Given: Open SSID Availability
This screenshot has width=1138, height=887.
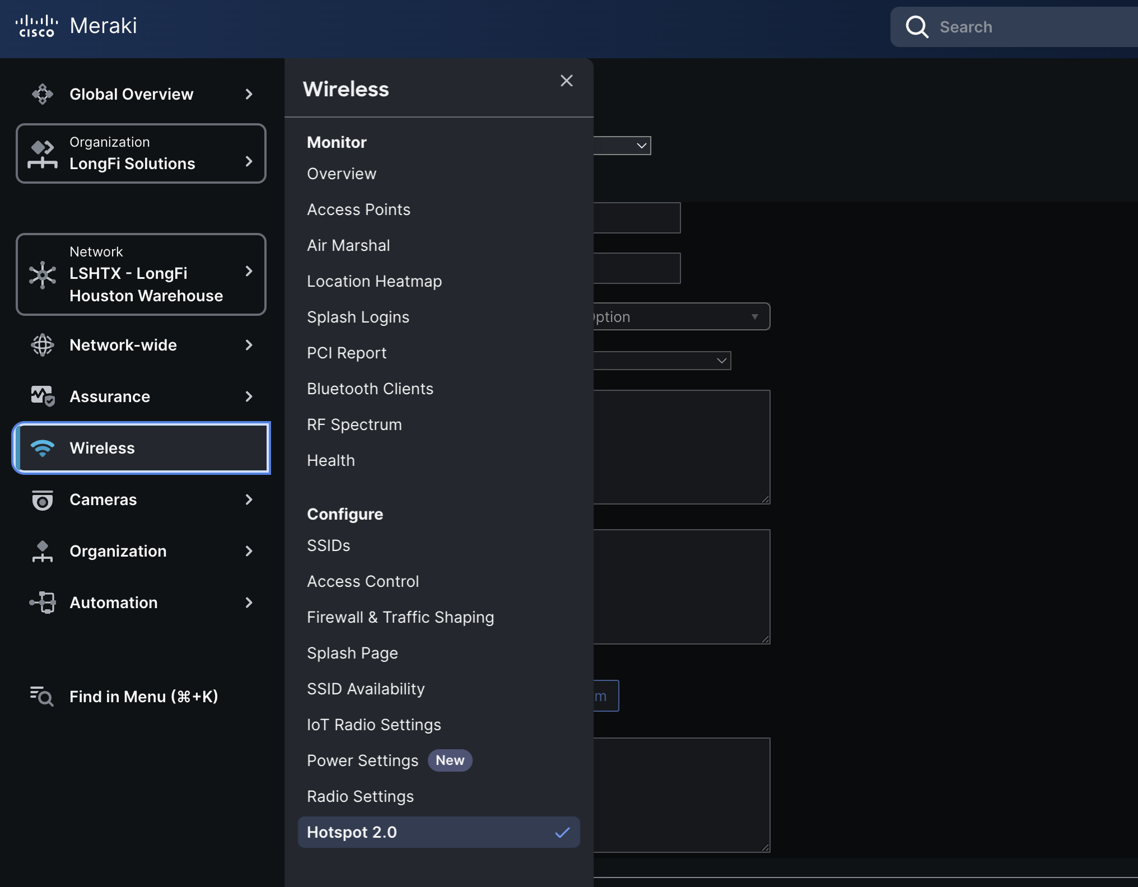Looking at the screenshot, I should pos(366,689).
